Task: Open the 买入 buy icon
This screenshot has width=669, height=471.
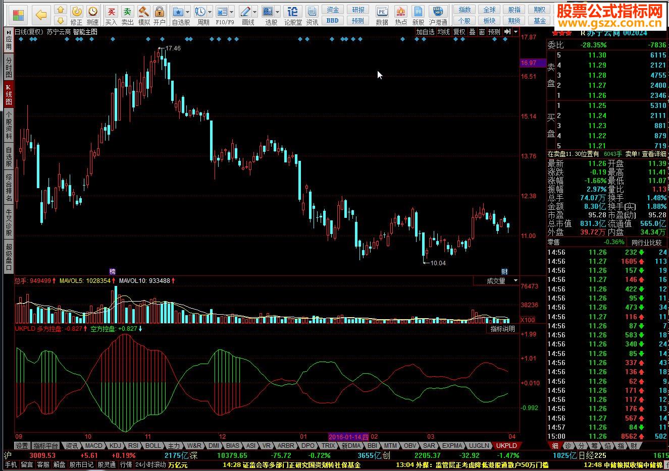Action: tap(111, 15)
